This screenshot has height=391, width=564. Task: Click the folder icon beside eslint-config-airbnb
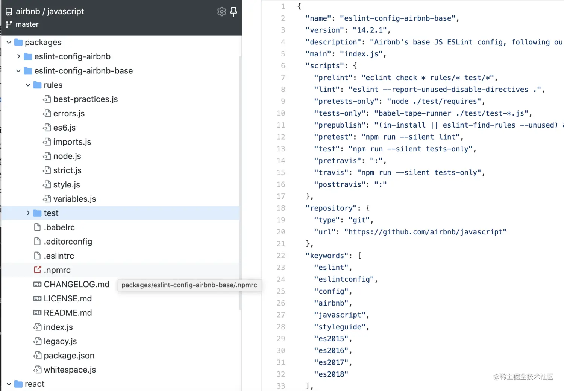[28, 56]
